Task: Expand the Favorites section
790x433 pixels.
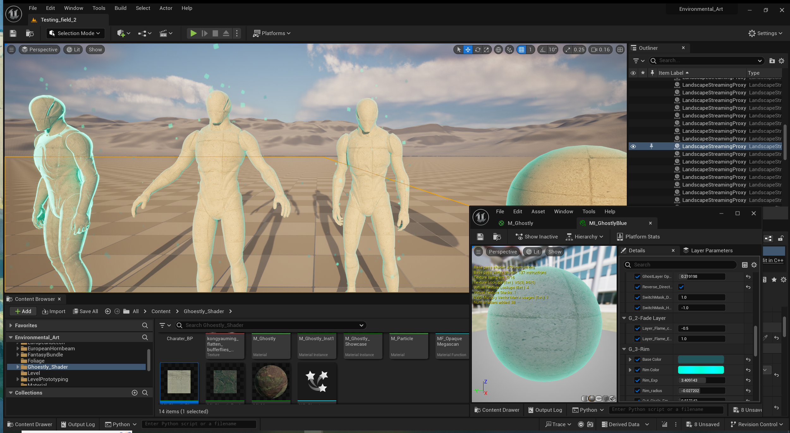Action: click(11, 325)
